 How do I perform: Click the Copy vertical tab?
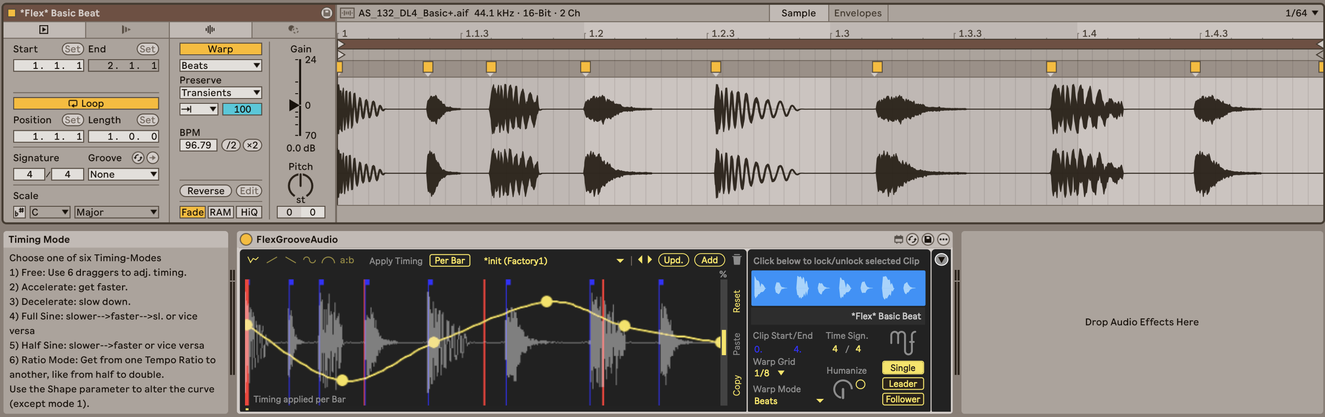(x=736, y=385)
